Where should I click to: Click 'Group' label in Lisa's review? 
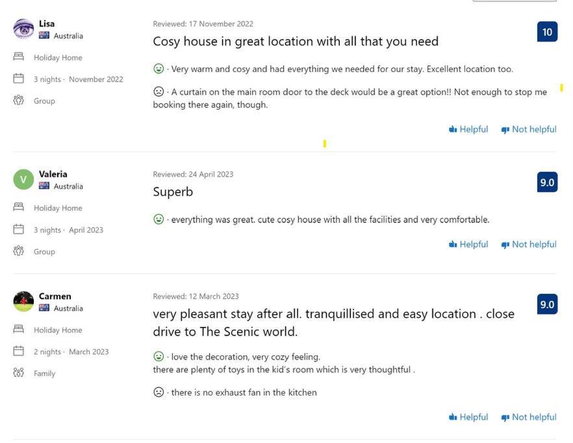44,101
